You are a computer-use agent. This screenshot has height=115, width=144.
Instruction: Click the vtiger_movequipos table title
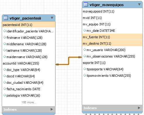pyautogui.click(x=107, y=5)
